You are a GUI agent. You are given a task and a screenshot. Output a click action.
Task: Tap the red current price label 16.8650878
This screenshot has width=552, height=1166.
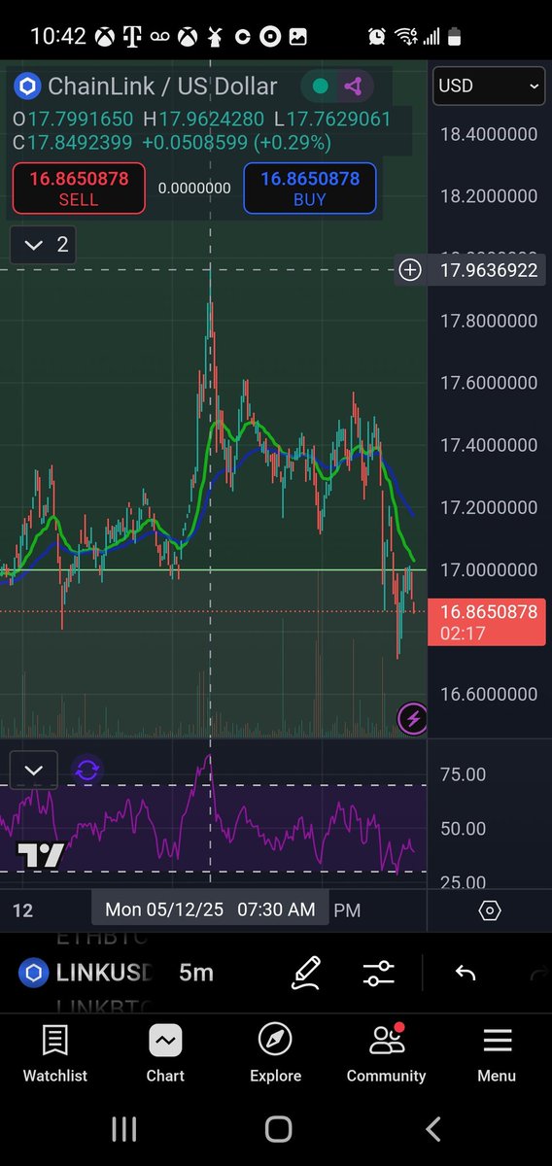(x=488, y=623)
